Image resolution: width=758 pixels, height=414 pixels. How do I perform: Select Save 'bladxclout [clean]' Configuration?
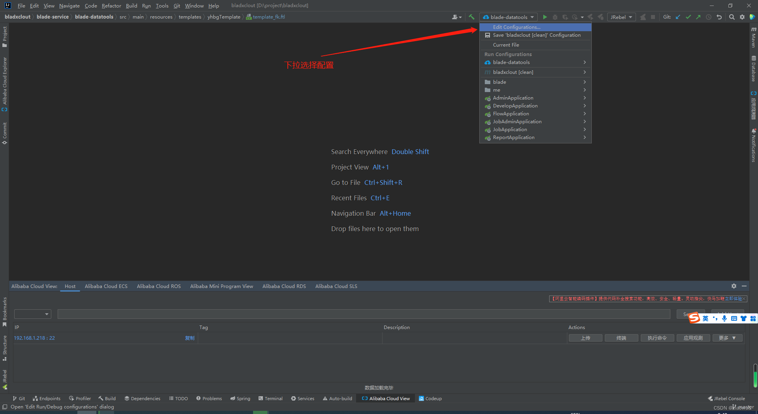coord(535,35)
